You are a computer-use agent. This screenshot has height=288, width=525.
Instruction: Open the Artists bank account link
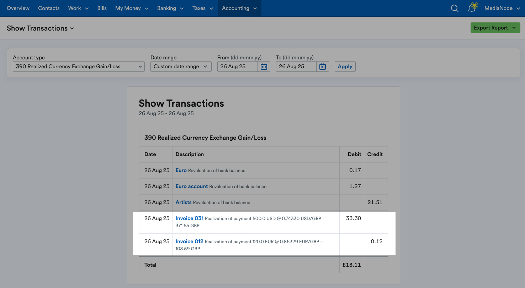pos(184,202)
